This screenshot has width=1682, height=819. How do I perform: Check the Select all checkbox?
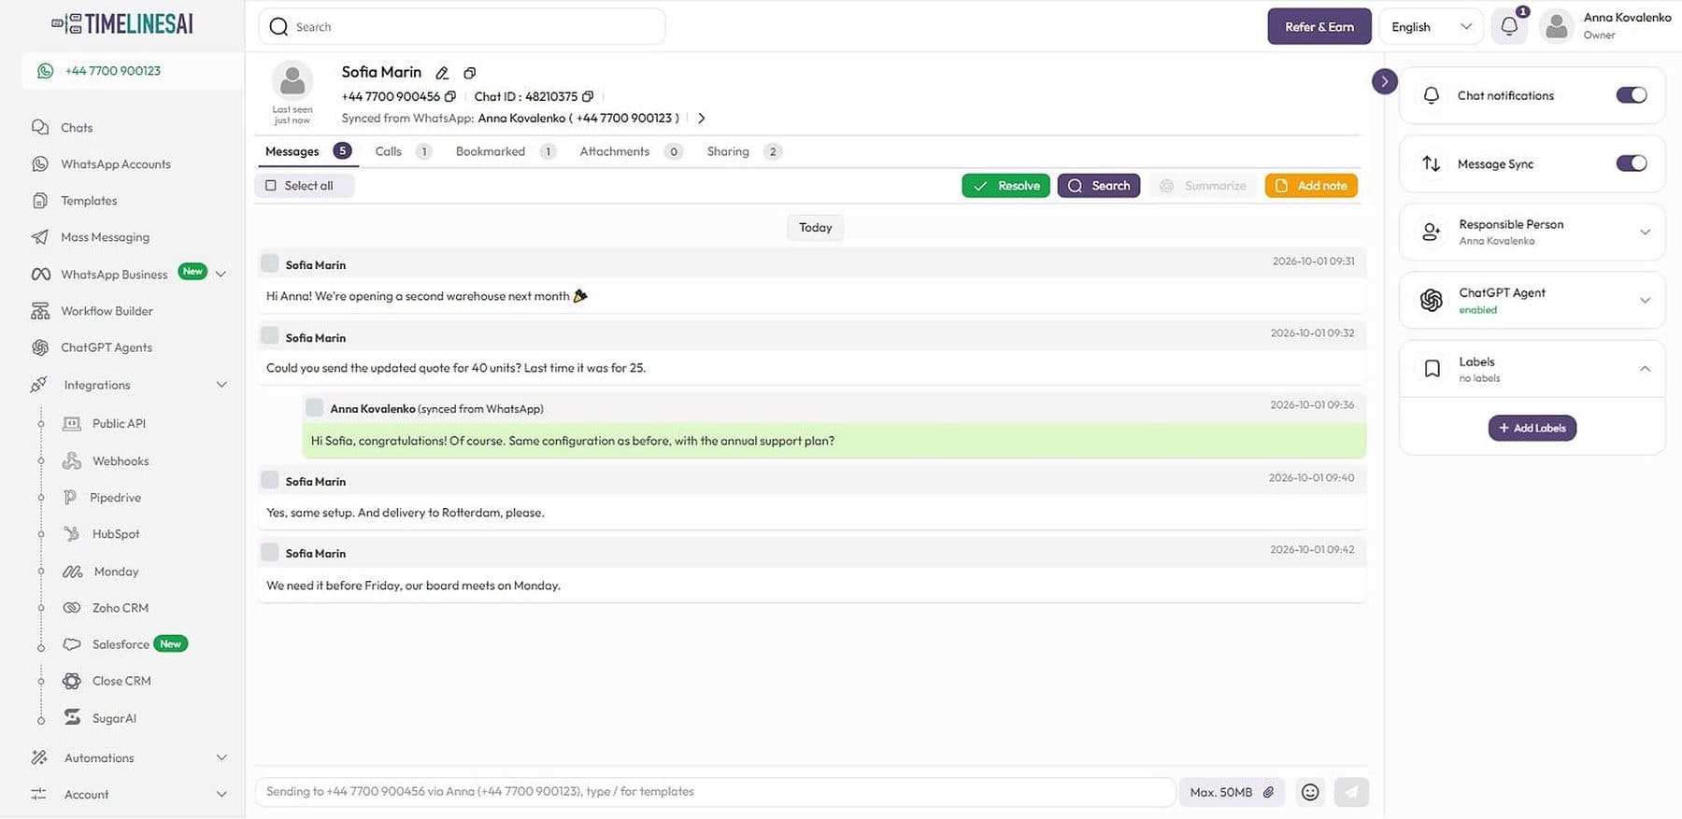(x=271, y=186)
